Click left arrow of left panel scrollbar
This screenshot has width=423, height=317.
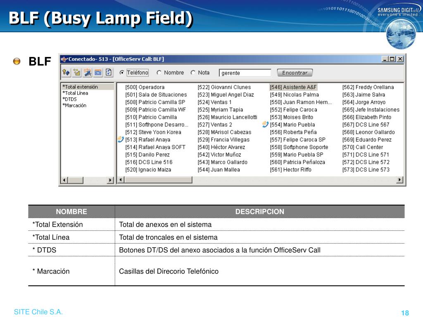(x=64, y=180)
